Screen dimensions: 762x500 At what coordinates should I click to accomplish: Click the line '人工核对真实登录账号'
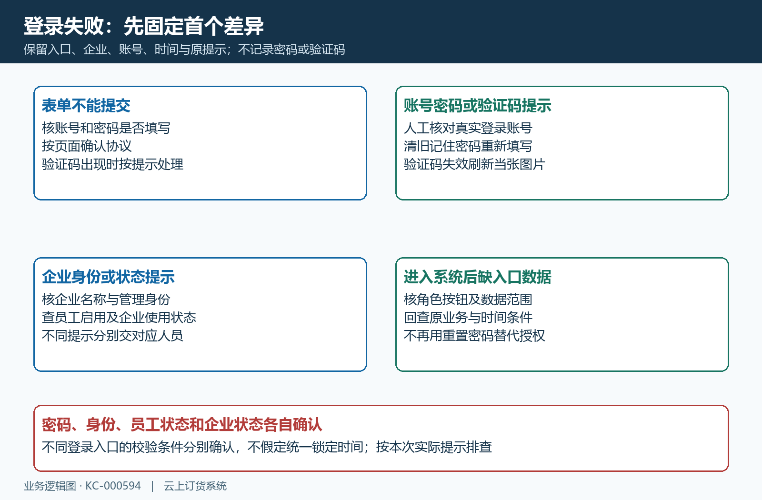click(468, 128)
